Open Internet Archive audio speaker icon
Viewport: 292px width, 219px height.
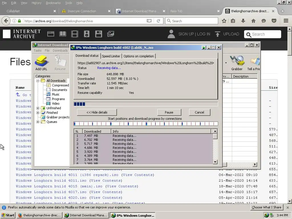tap(87, 34)
